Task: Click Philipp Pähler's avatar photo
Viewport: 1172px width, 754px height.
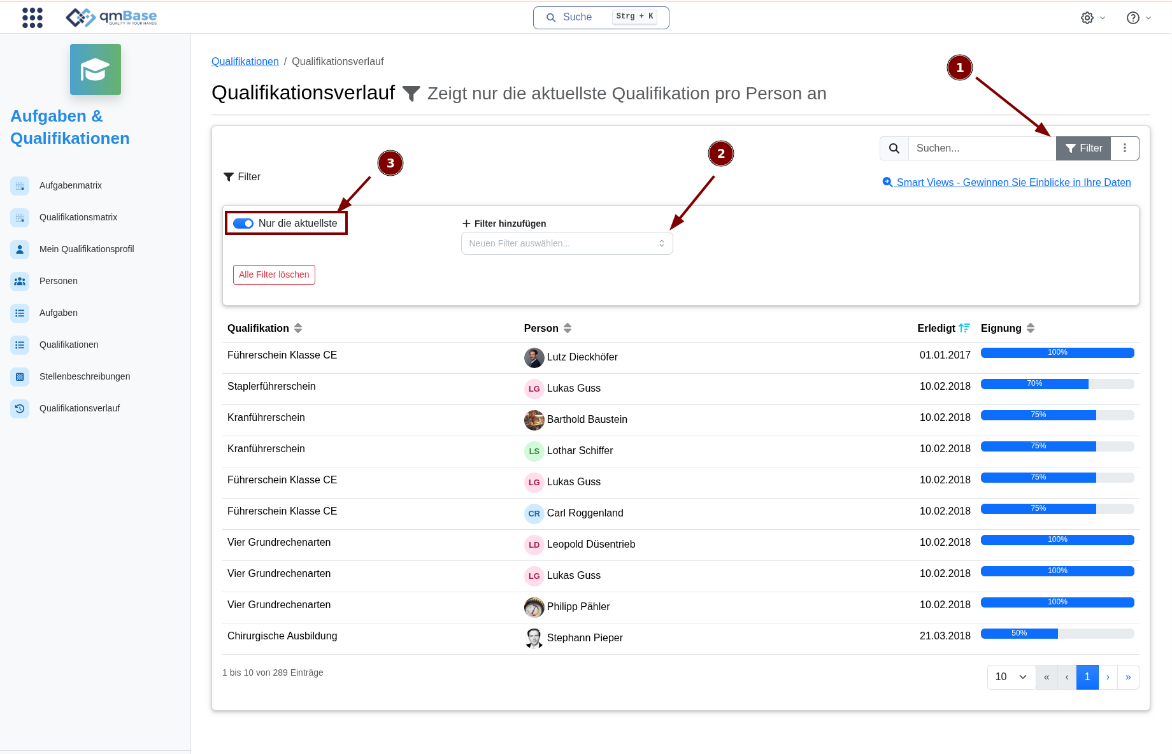Action: pos(534,607)
